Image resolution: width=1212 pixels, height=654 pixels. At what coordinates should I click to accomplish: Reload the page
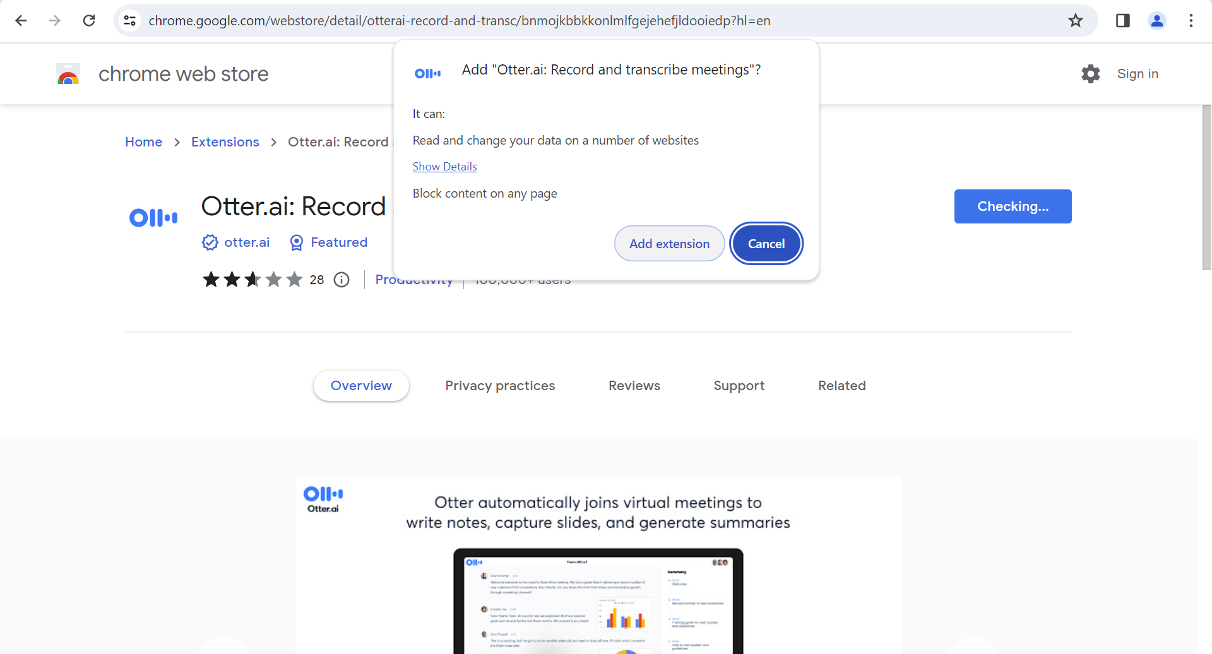click(x=89, y=20)
